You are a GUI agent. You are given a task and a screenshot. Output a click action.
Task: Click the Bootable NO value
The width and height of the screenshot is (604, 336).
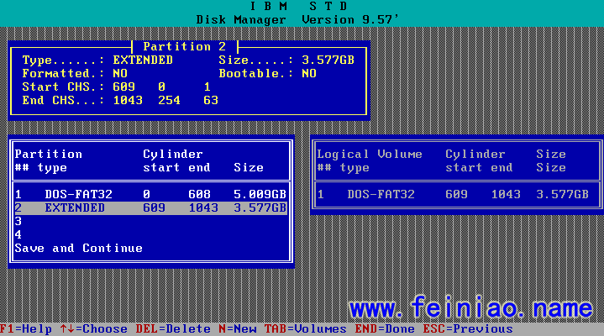click(x=309, y=74)
